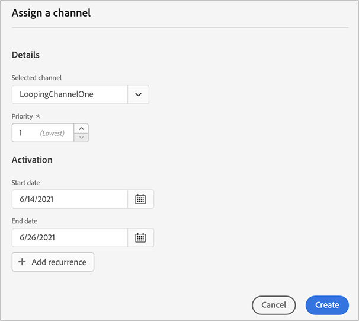Click the plus icon on Add recurrence

click(x=23, y=262)
